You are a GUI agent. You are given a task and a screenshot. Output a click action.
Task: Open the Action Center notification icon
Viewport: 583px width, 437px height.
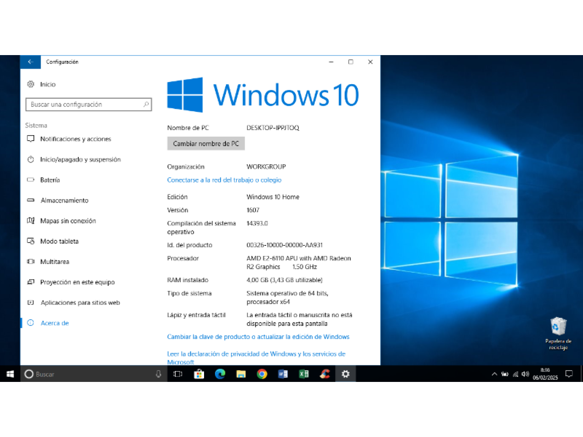tap(569, 374)
